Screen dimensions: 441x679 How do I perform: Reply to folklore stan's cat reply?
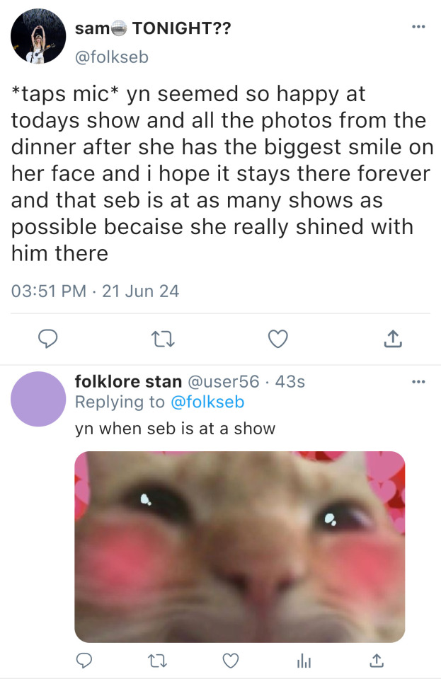click(x=86, y=660)
